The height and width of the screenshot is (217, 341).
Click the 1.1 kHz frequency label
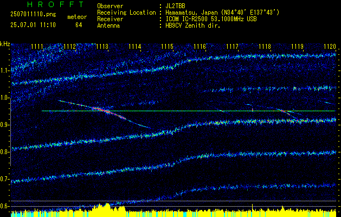coord(5,71)
